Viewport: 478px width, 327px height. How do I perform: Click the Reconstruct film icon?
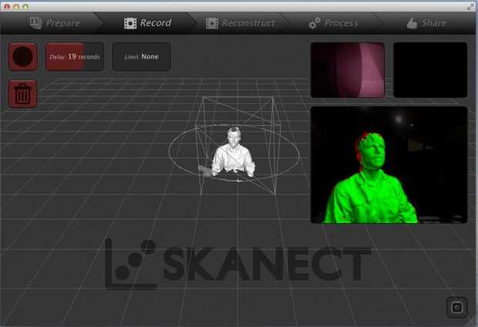212,23
